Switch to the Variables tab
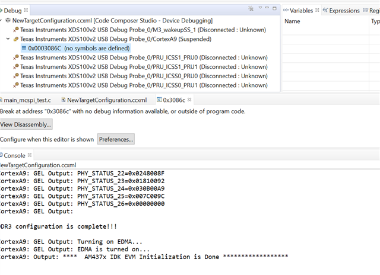Screen dimensions: 380x275 click(x=301, y=11)
